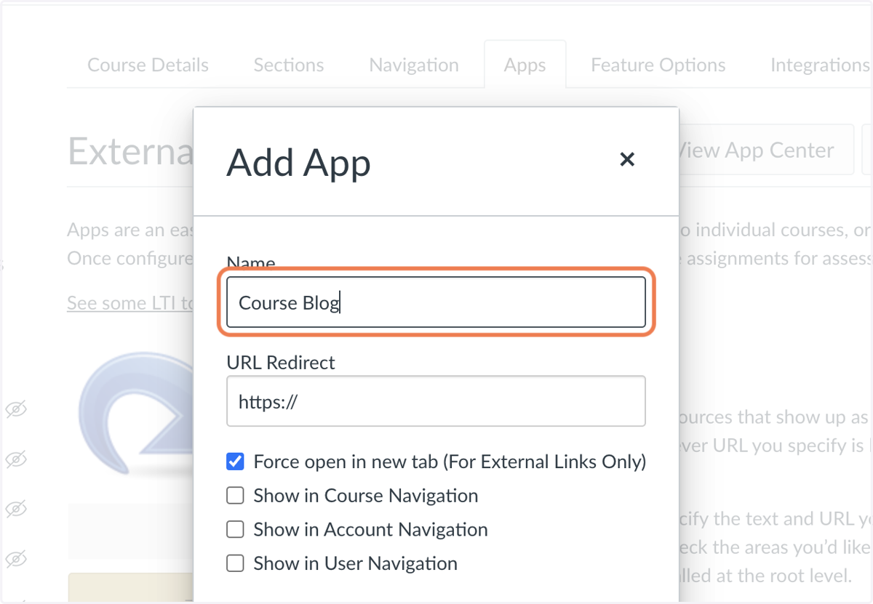This screenshot has height=604, width=873.
Task: Close the Add App dialog
Action: 627,159
